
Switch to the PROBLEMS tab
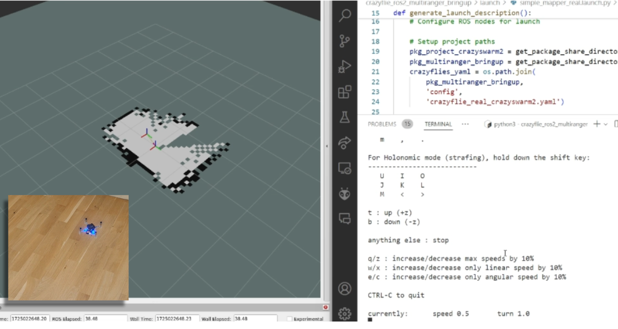pos(382,124)
